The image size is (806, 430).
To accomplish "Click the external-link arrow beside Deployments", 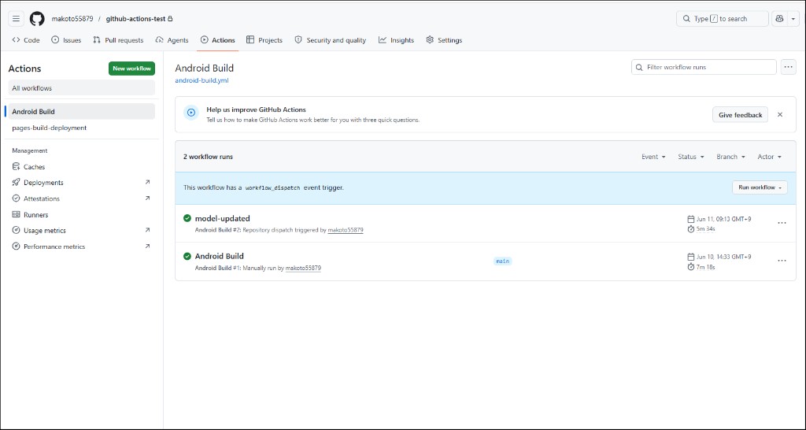I will (x=147, y=182).
